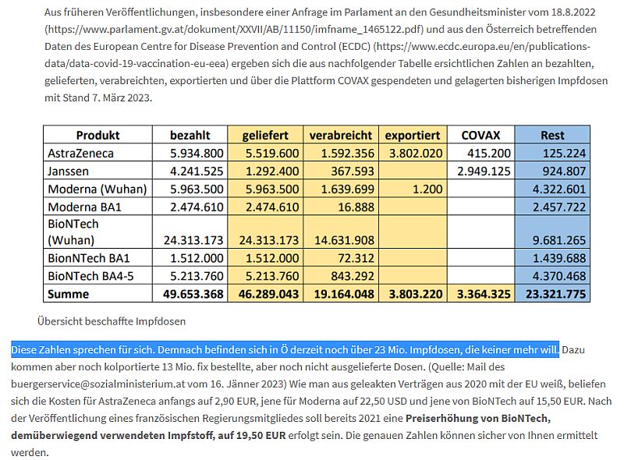Click total delivered value 46.289.043
This screenshot has width=624, height=460.
pyautogui.click(x=268, y=294)
